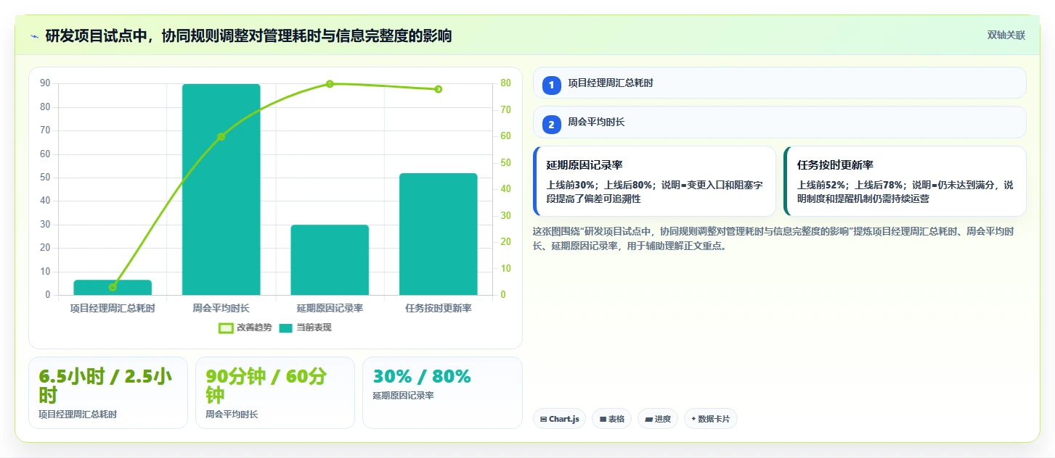Screen dimensions: 1055x458
Task: Click the blue number 1 badge
Action: pyautogui.click(x=552, y=85)
